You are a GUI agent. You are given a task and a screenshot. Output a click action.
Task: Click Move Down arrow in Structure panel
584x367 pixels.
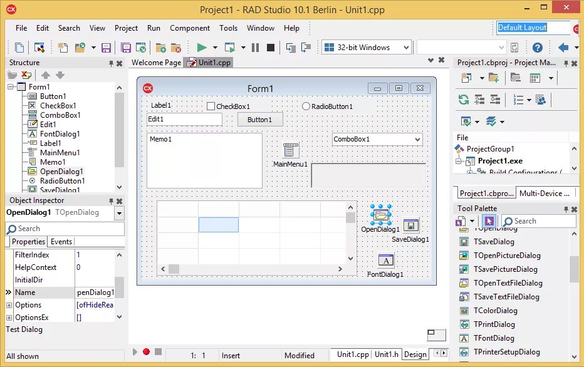60,75
